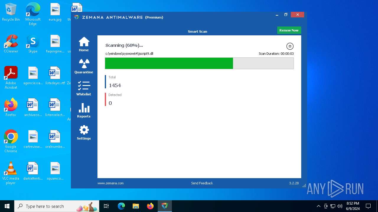Click the taskbar search box
This screenshot has width=378, height=212.
[x=57, y=206]
